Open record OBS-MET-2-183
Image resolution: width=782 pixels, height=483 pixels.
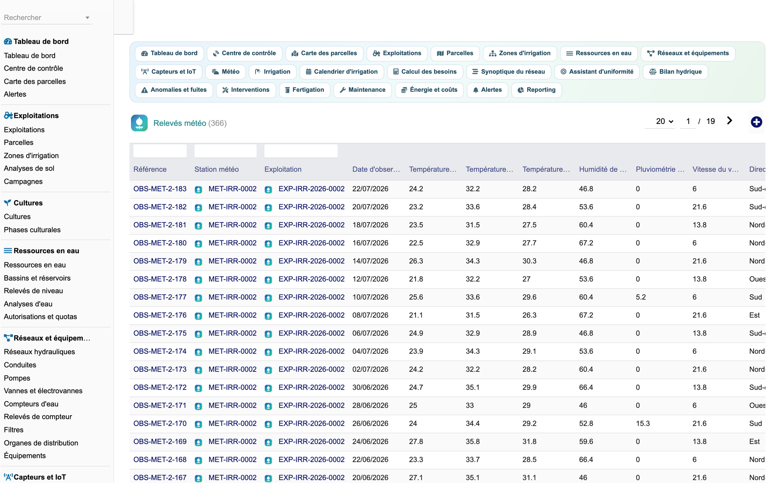coord(160,189)
